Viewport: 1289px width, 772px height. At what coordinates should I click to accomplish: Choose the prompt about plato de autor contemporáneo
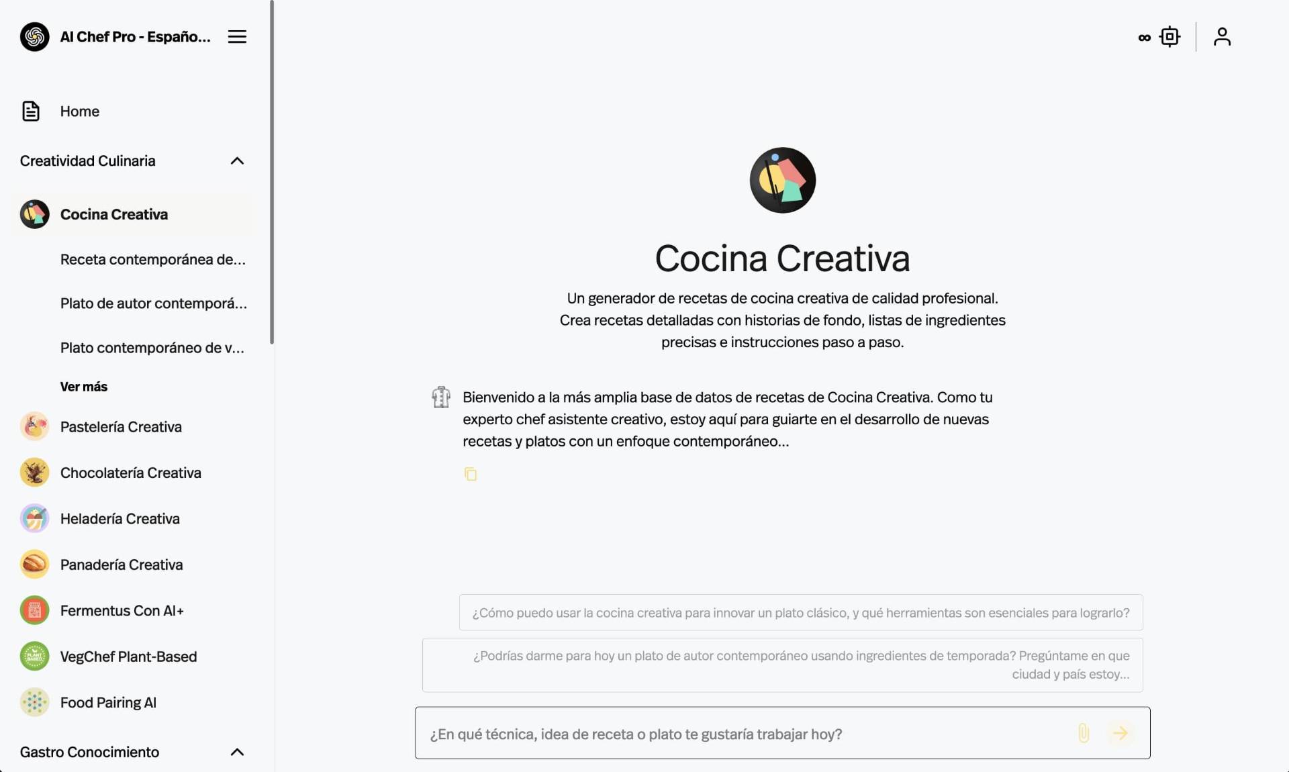click(783, 665)
